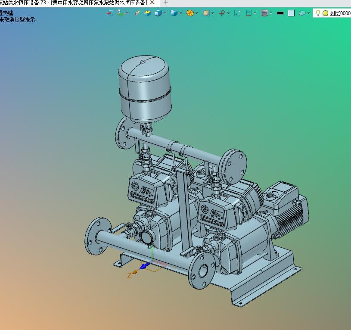Click the gray monitor display icon

[264, 13]
